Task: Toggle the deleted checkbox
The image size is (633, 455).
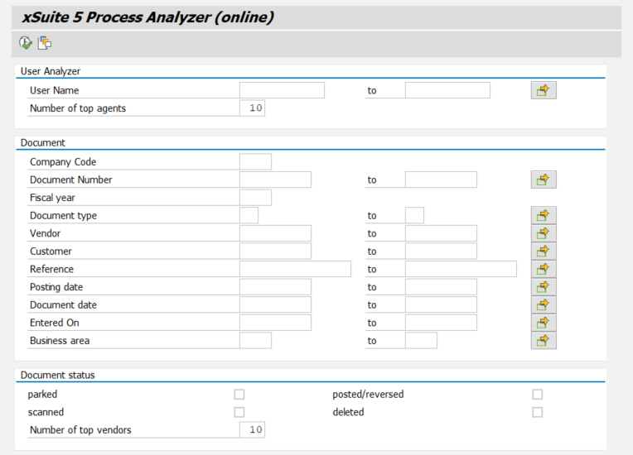Action: point(538,412)
